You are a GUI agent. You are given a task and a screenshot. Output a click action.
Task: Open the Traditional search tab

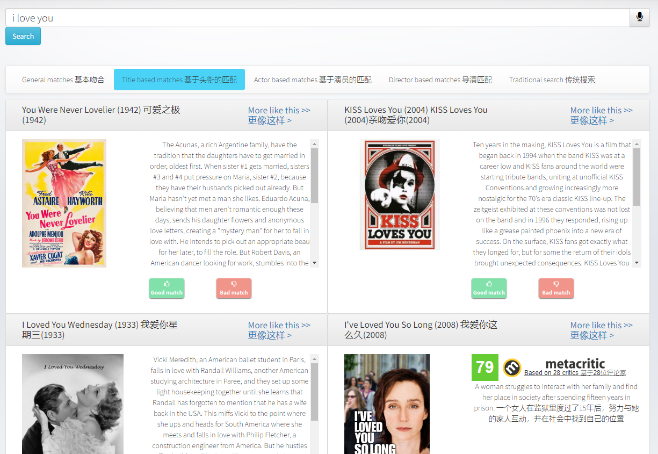click(x=552, y=80)
